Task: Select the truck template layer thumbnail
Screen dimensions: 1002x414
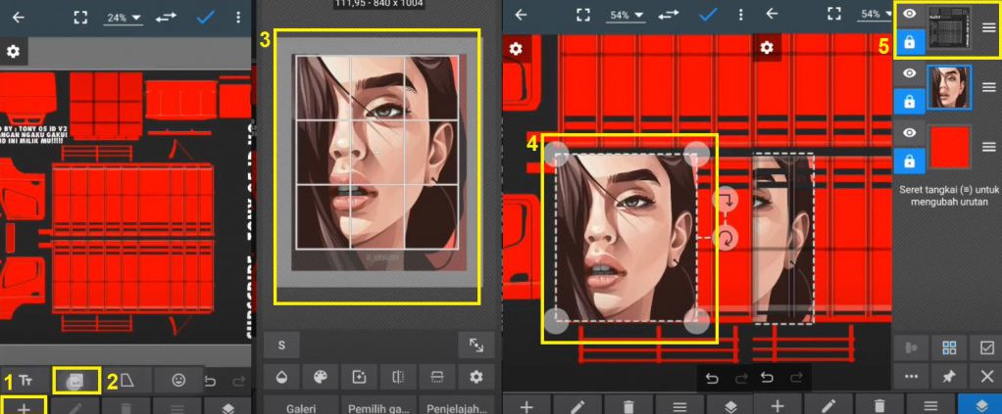Action: (x=950, y=28)
